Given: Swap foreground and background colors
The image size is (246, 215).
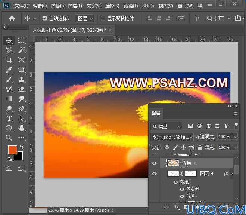Looking at the screenshot, I should click(x=22, y=147).
